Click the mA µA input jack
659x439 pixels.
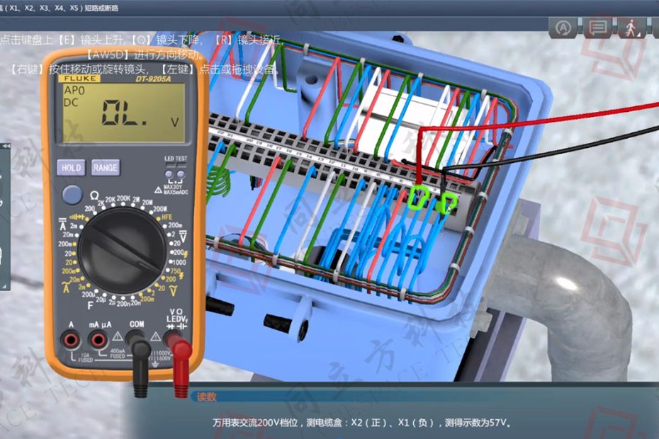tap(98, 339)
